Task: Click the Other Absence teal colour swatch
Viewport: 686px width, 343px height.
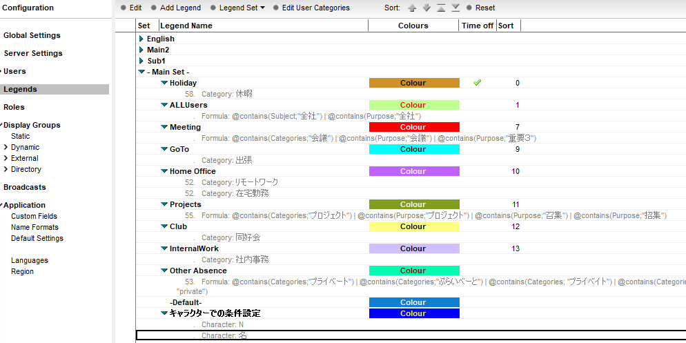Action: click(x=414, y=271)
